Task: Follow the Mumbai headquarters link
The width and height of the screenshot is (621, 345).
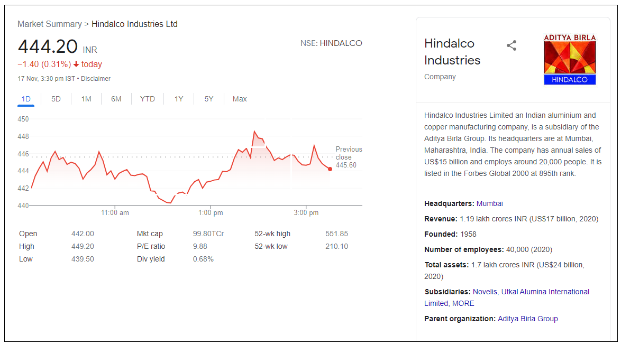Action: (489, 203)
